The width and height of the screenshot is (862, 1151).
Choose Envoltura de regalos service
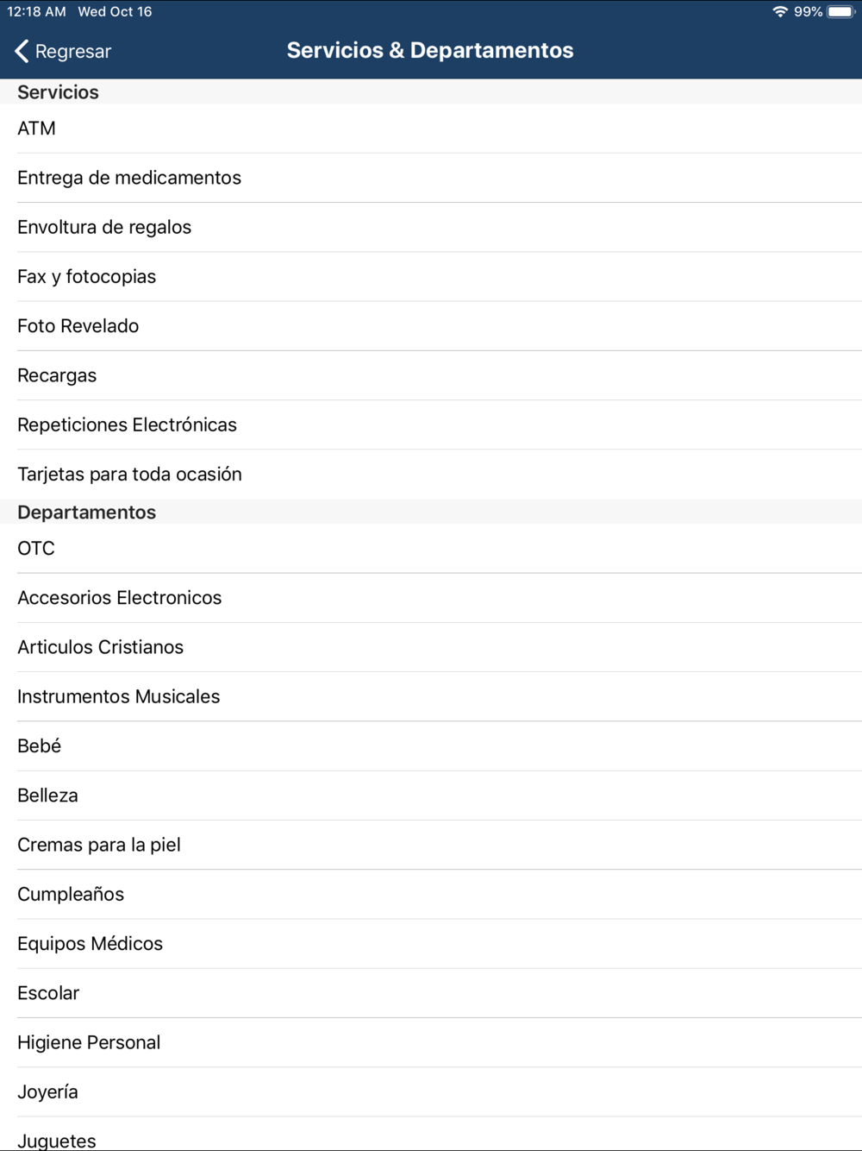coord(431,227)
